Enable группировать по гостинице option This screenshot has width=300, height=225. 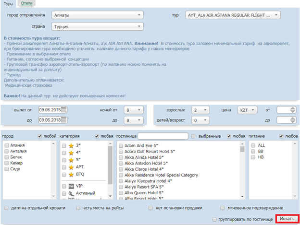[x=214, y=219]
